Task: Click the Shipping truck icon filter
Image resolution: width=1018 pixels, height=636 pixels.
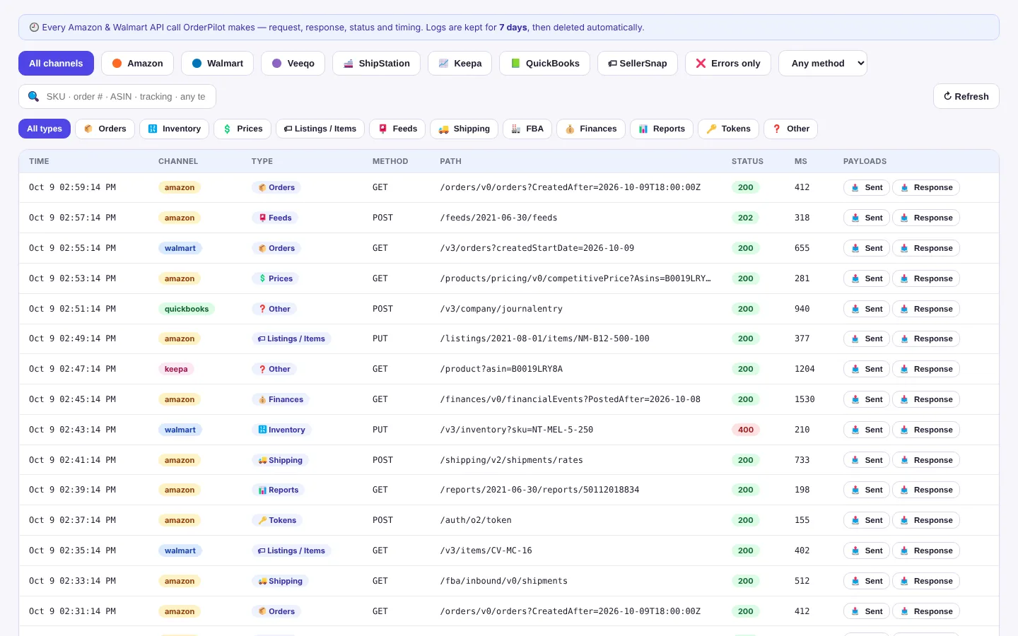Action: 444,129
